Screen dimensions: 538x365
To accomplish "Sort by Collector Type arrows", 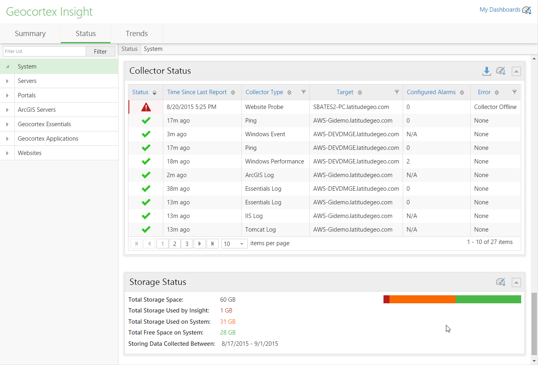I will pos(289,93).
